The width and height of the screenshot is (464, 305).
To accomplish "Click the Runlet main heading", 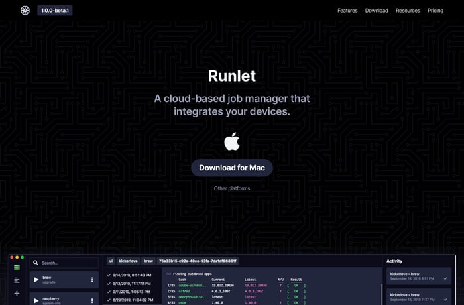I will tap(232, 76).
